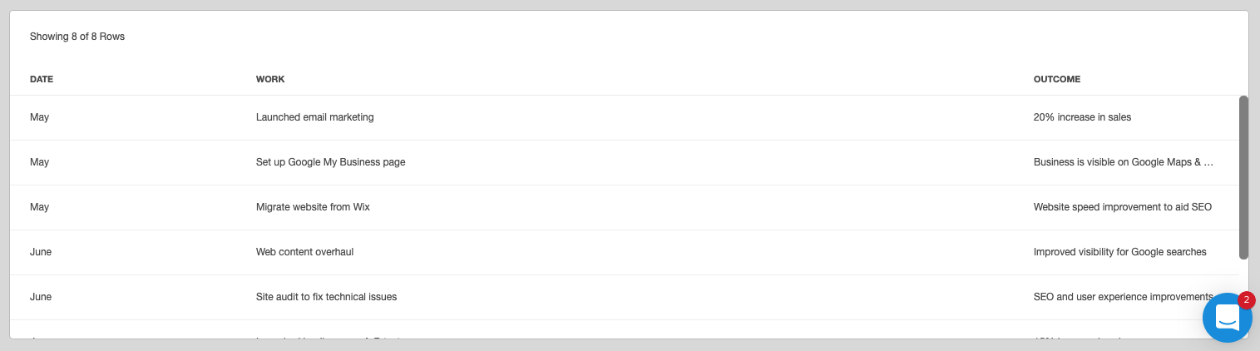This screenshot has width=1260, height=351.
Task: Click the 'Showing 8 of 8 Rows' label
Action: click(x=77, y=37)
